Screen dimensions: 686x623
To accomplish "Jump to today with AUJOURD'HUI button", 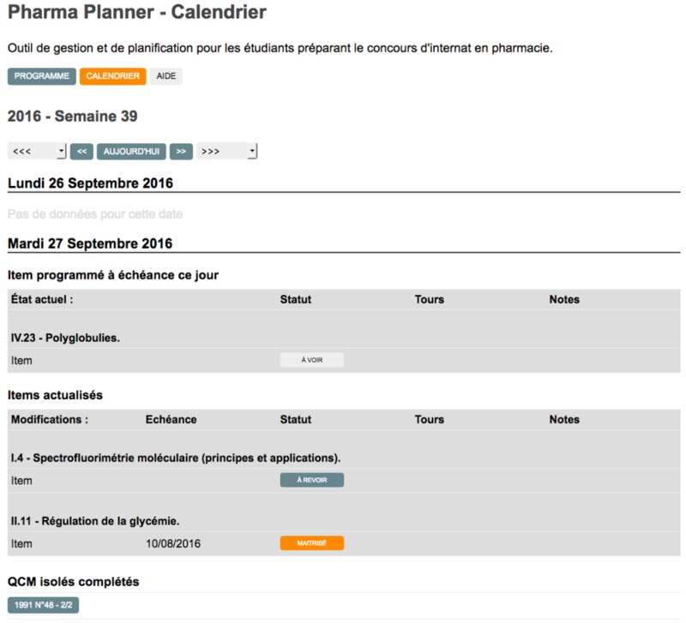I will click(x=131, y=152).
